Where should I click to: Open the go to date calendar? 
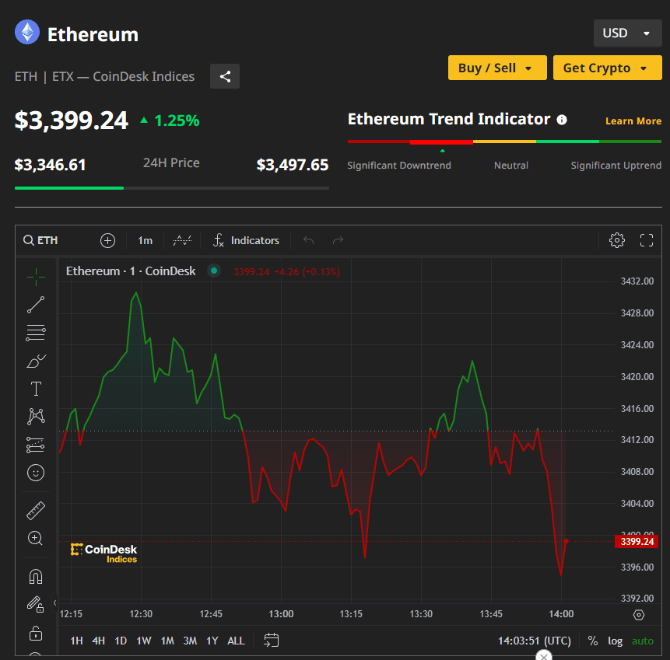(271, 641)
